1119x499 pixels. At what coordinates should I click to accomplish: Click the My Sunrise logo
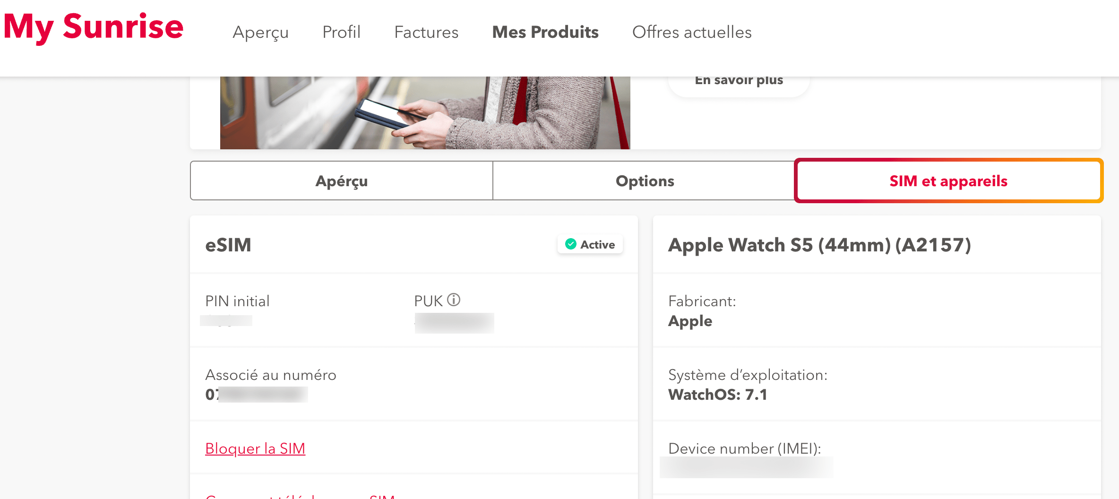click(94, 27)
